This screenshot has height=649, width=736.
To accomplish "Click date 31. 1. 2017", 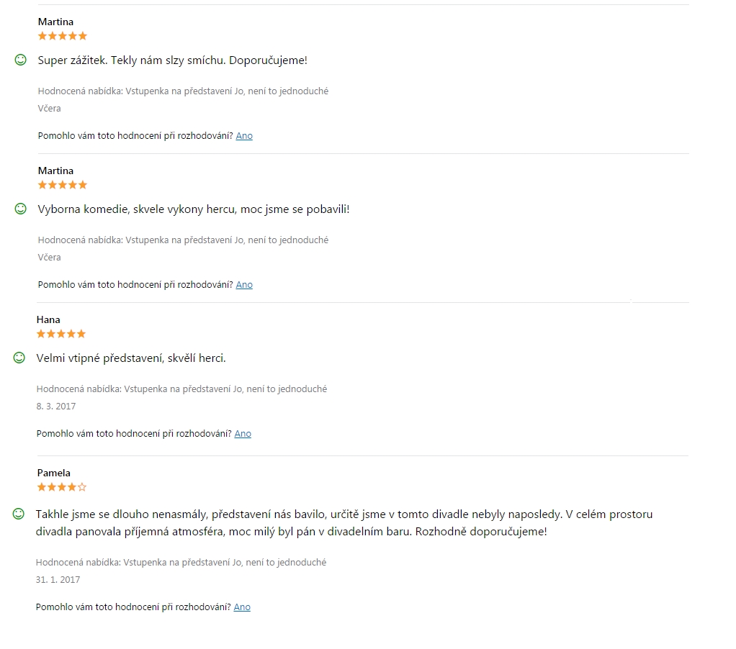I will [x=58, y=580].
